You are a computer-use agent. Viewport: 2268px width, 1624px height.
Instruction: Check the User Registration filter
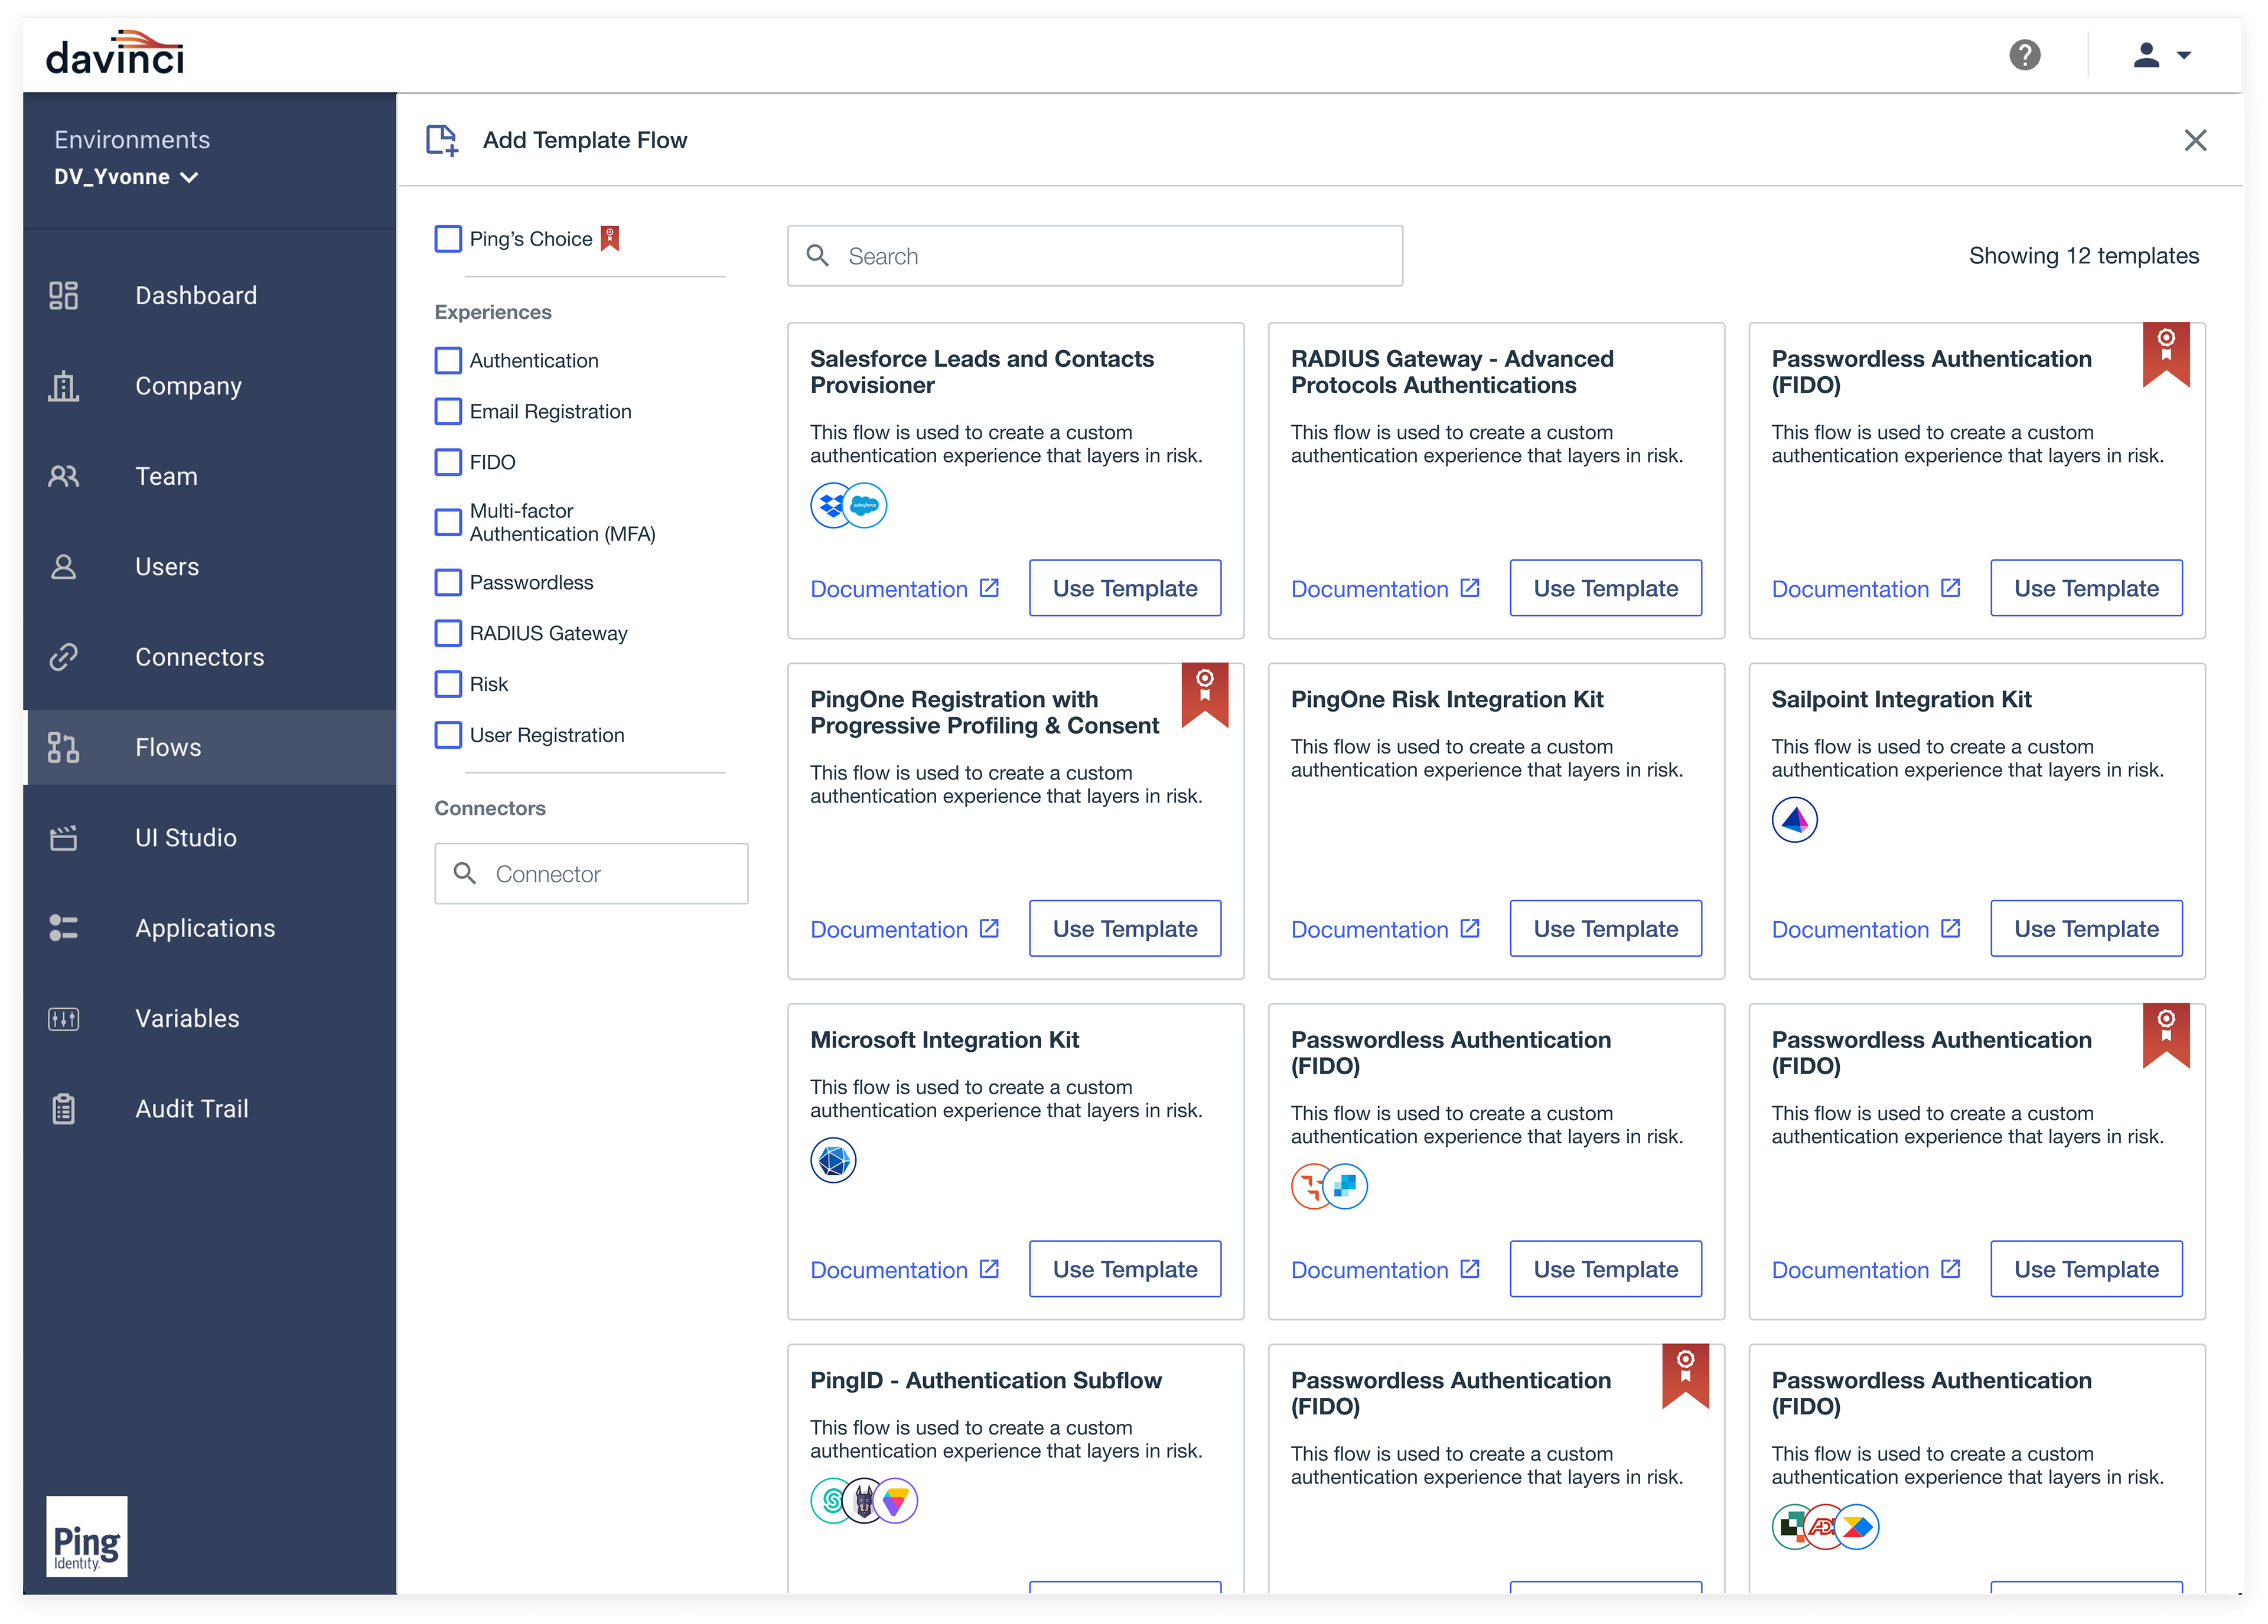448,736
